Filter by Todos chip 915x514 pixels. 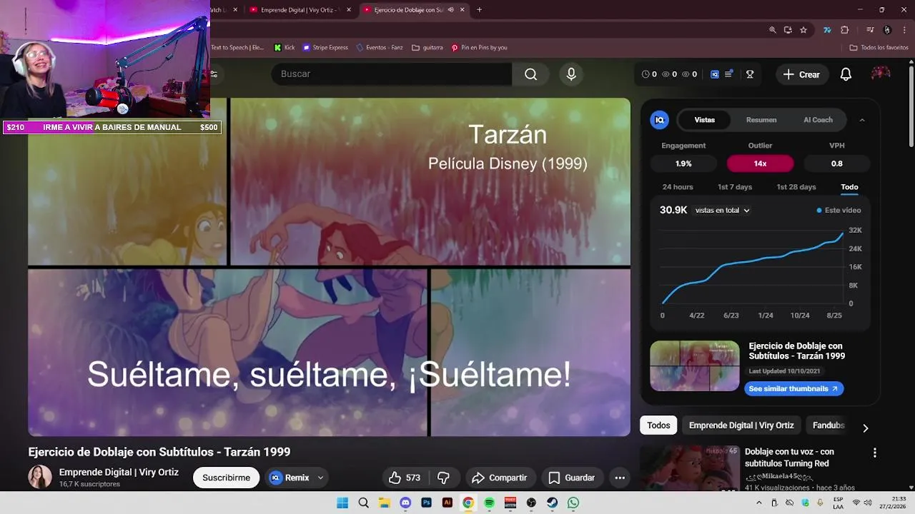tap(658, 425)
